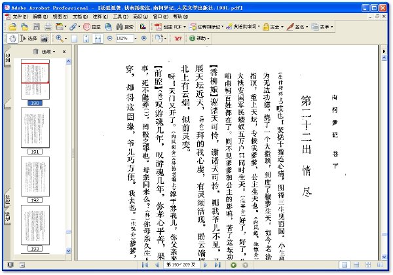Open the 工具 (Tools) menu
Viewport: 393px width, 275px height.
point(121,17)
